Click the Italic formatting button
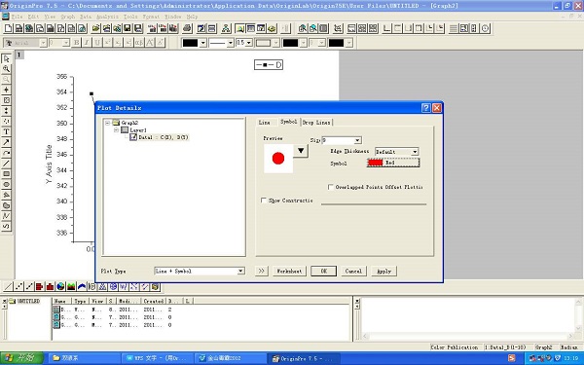This screenshot has width=584, height=365. pos(87,43)
